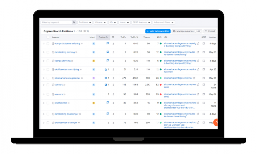Open SERP snapshot for veneers row
The width and height of the screenshot is (257, 154).
[x=204, y=85]
